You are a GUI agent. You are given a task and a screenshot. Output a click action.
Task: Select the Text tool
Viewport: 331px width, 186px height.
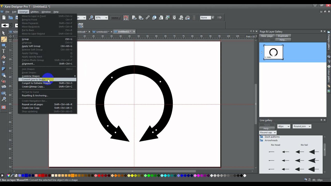click(x=4, y=51)
